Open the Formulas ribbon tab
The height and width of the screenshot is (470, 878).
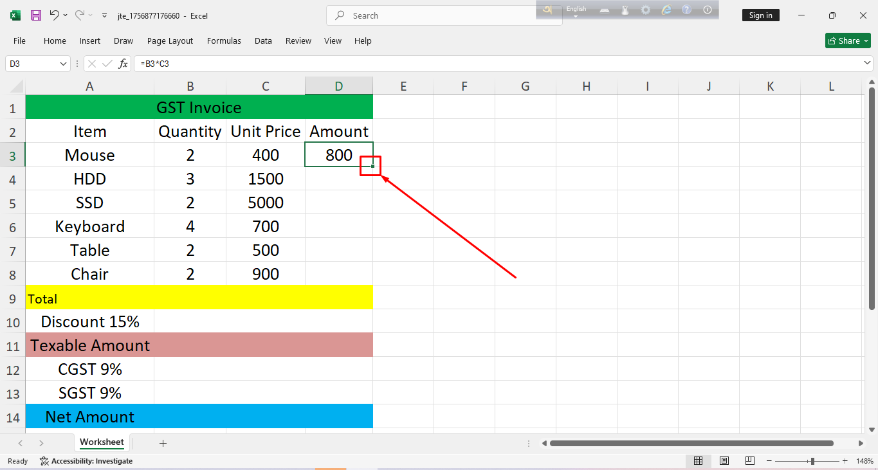224,41
